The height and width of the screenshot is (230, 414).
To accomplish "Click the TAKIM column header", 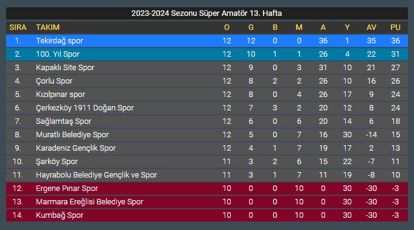I will click(x=47, y=27).
